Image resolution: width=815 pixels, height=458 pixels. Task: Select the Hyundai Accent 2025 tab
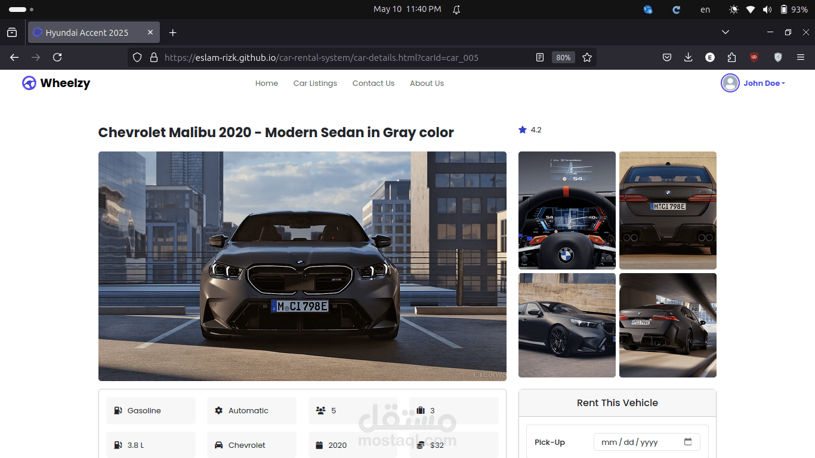click(x=94, y=32)
